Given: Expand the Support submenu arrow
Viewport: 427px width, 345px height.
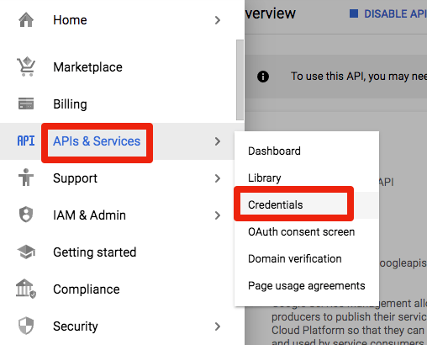Looking at the screenshot, I should [x=218, y=178].
